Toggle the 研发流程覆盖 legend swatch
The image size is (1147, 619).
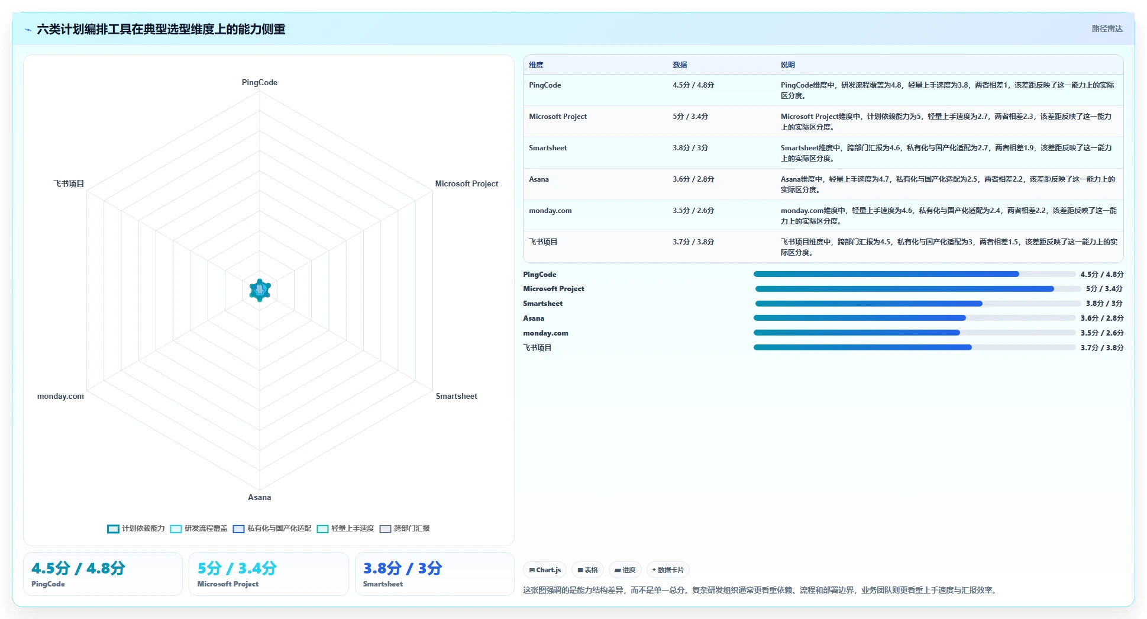176,528
